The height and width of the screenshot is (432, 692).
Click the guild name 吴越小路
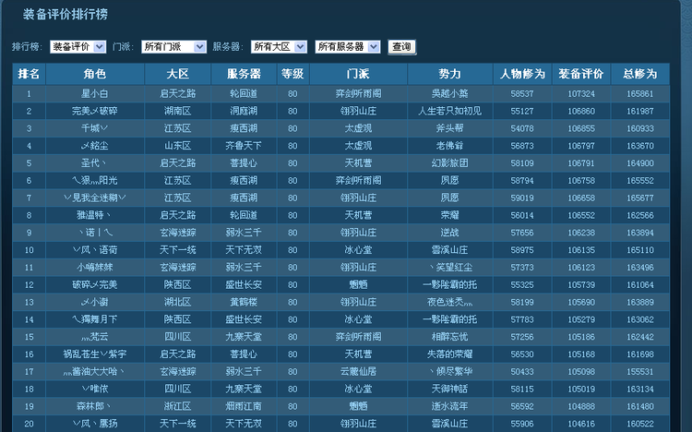(449, 94)
